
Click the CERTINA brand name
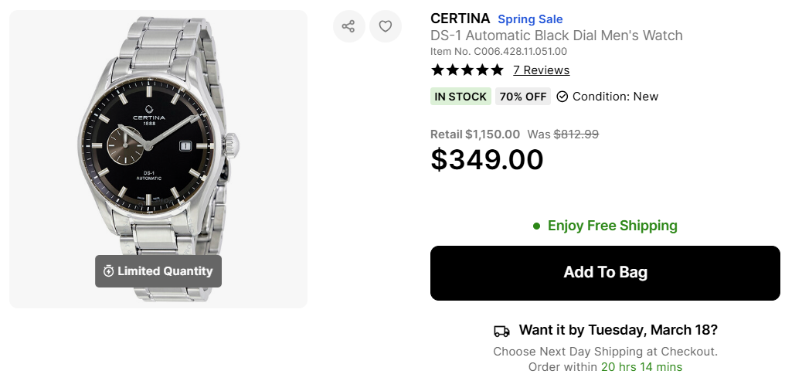pos(460,19)
